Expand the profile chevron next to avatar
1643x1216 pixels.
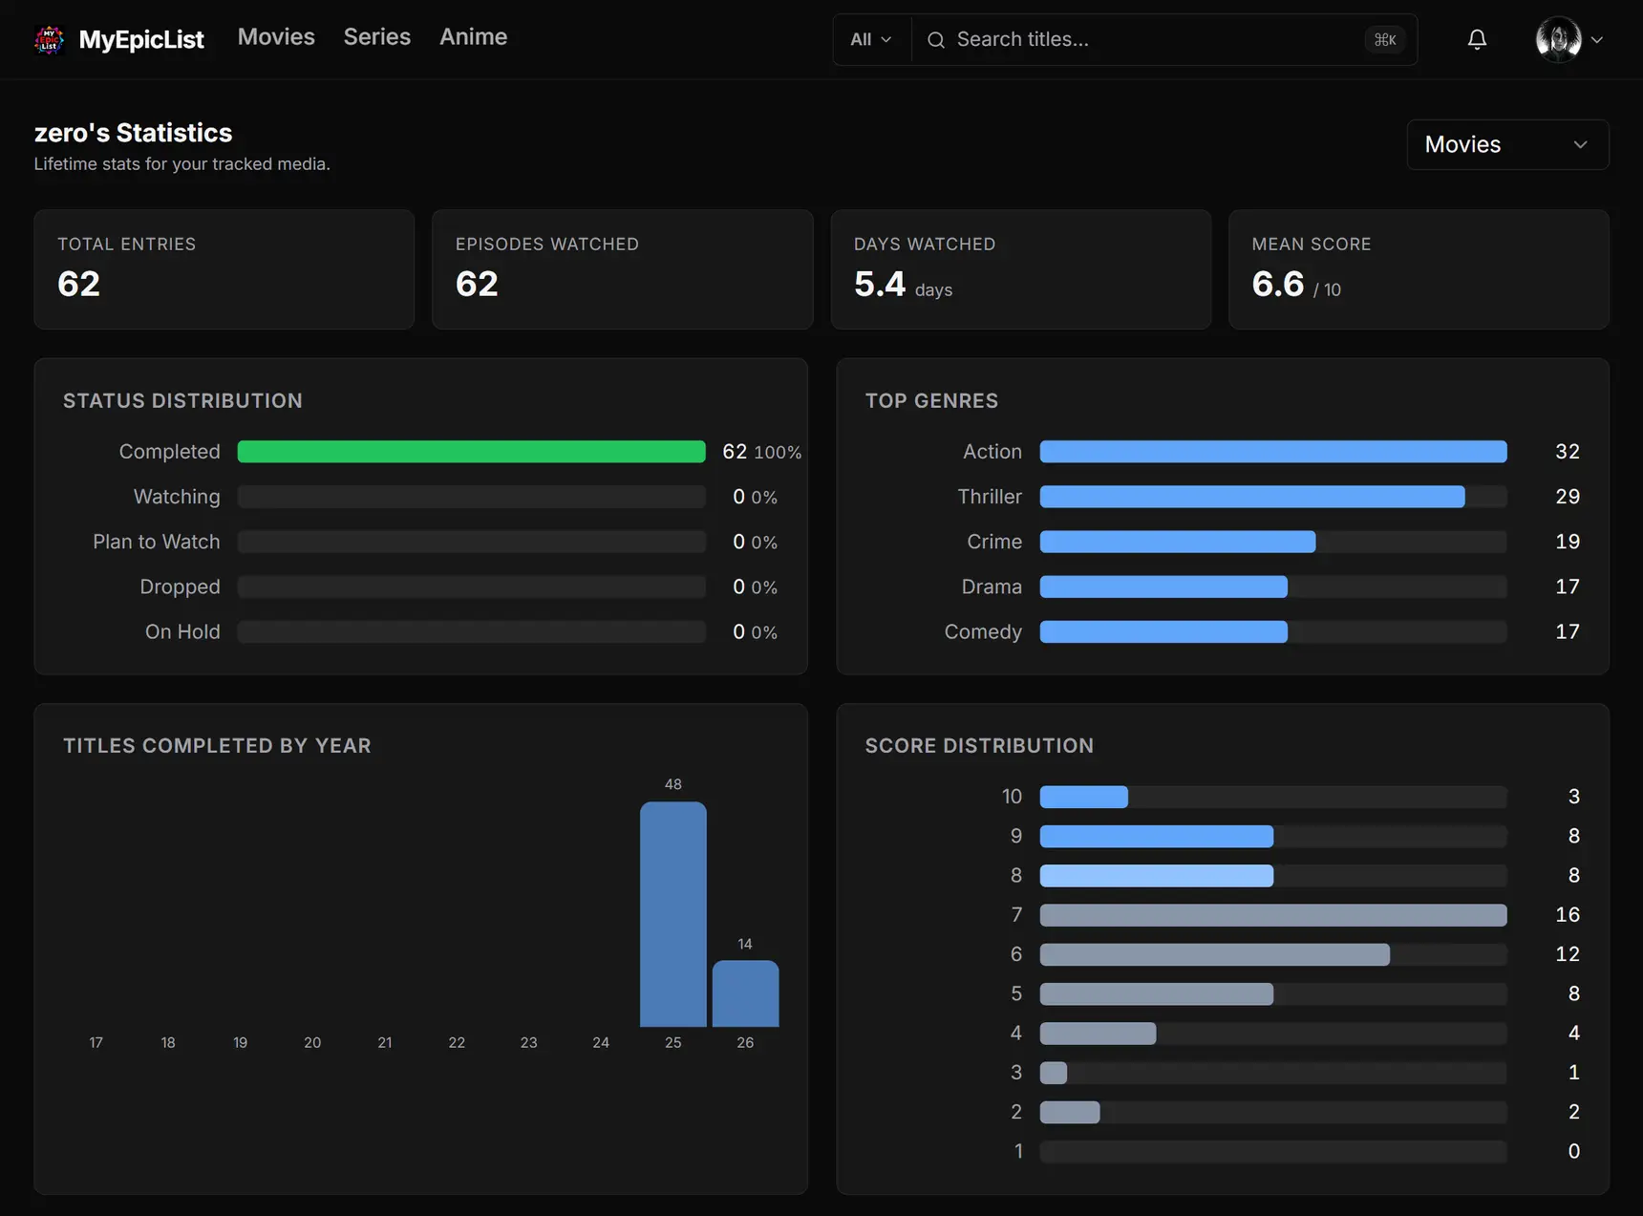pyautogui.click(x=1597, y=40)
